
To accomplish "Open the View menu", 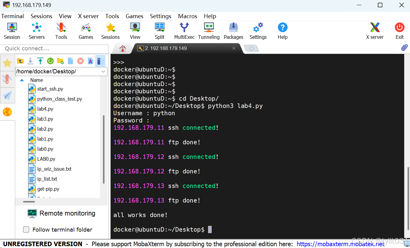I will [65, 16].
